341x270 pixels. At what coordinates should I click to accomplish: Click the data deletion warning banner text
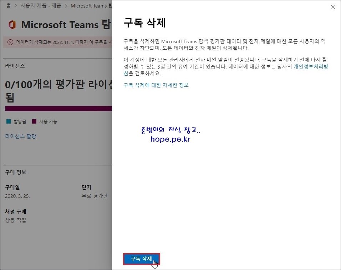64,42
